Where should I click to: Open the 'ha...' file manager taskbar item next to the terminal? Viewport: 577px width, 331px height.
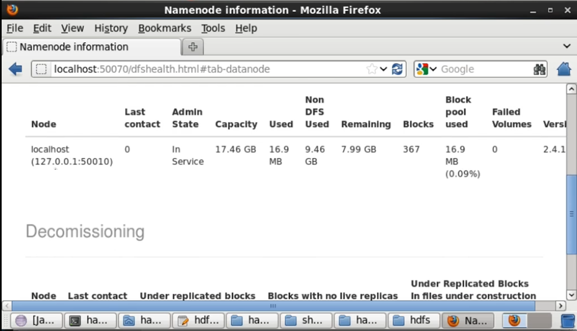click(x=145, y=320)
